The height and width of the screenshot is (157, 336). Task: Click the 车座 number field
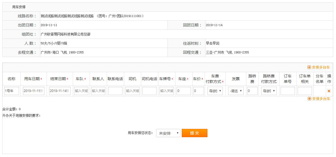184,91
